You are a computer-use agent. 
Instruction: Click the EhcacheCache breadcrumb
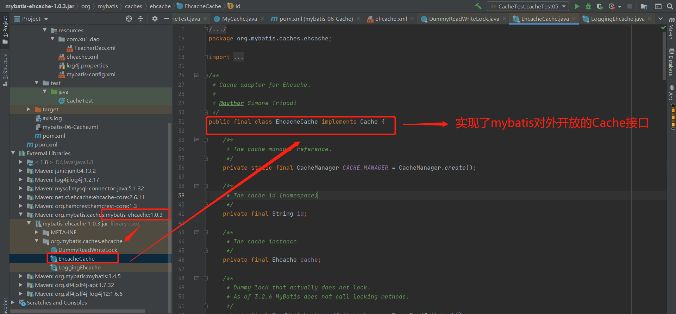click(199, 6)
